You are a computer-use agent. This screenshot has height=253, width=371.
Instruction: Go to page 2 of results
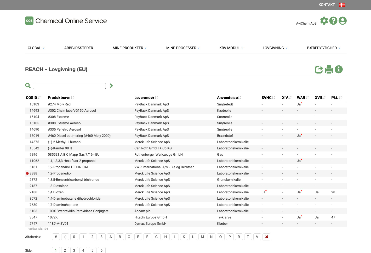[x=65, y=250]
